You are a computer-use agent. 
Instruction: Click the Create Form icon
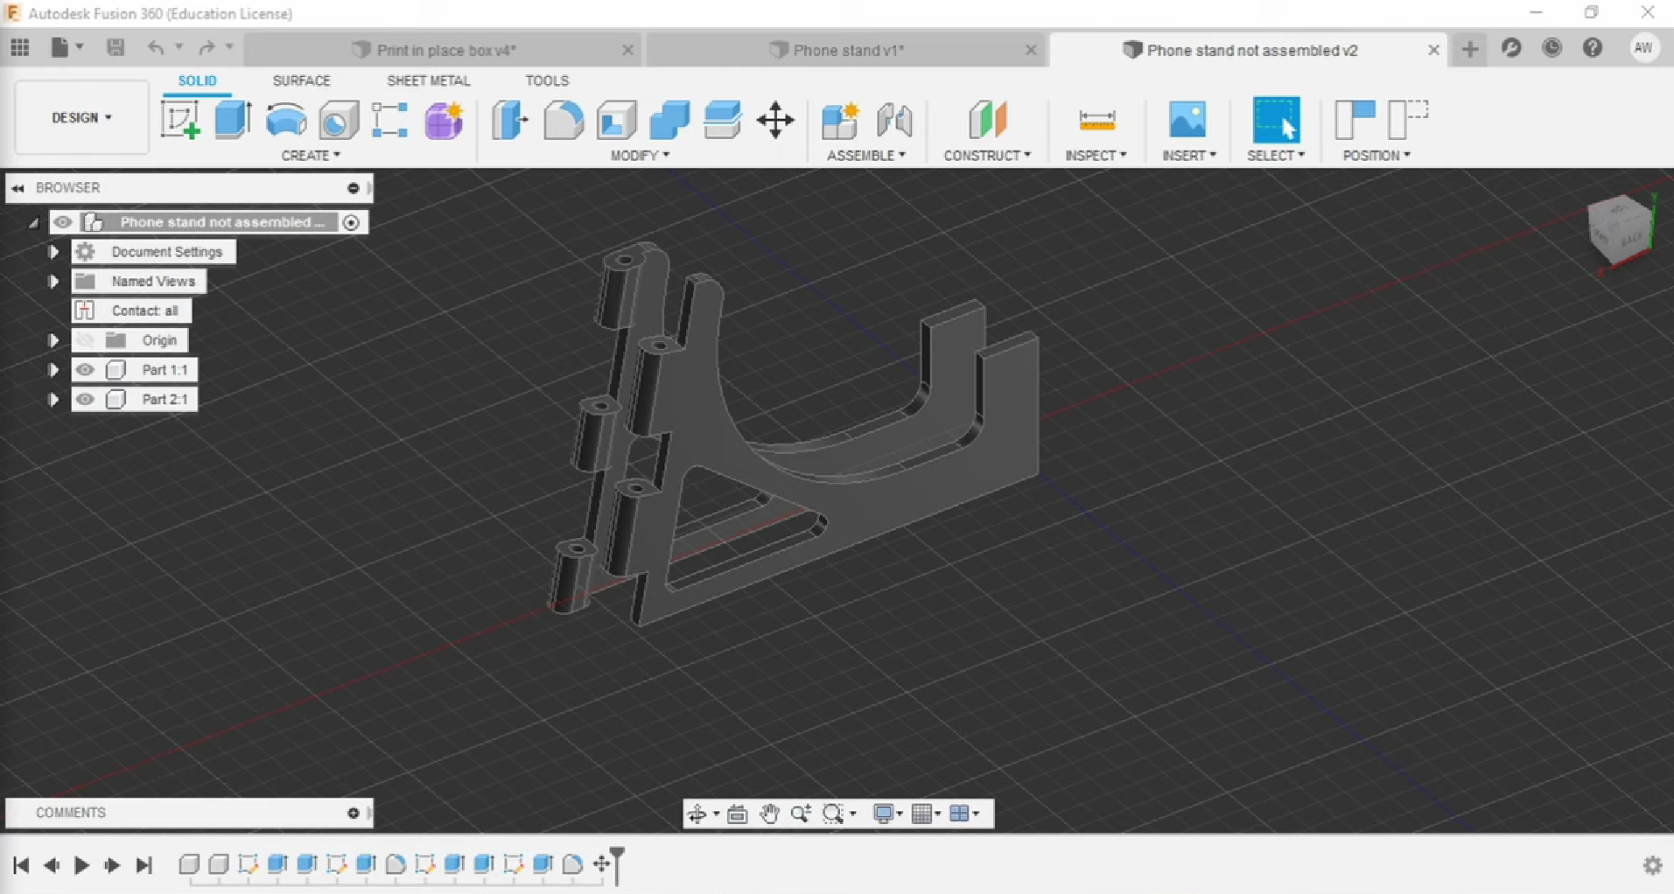point(444,120)
